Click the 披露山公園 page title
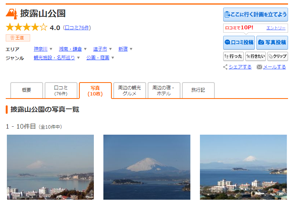Image resolution: width=293 pixels, height=202 pixels. tap(43, 14)
